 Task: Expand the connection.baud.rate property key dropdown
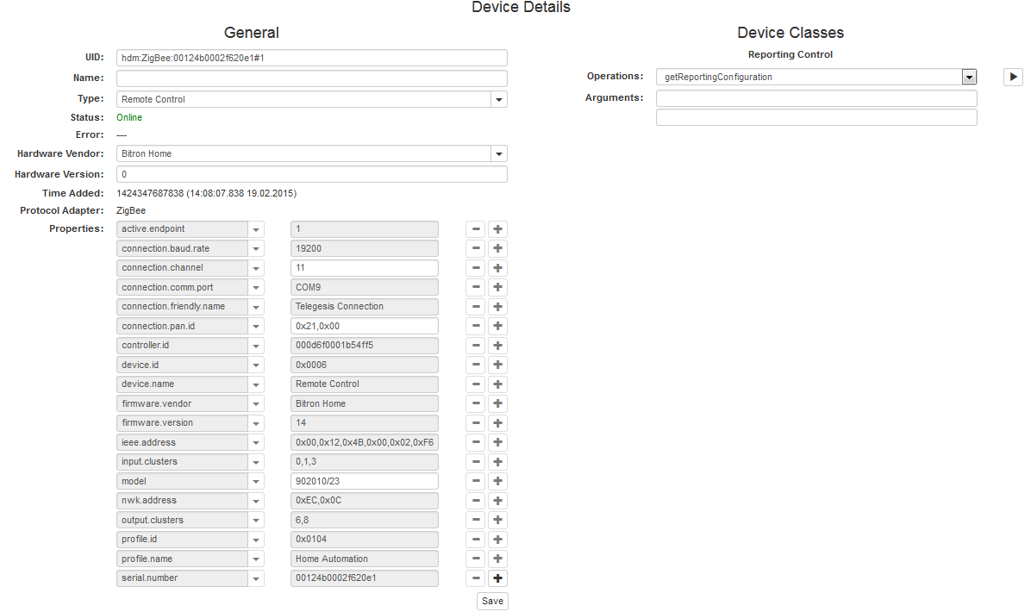coord(256,249)
